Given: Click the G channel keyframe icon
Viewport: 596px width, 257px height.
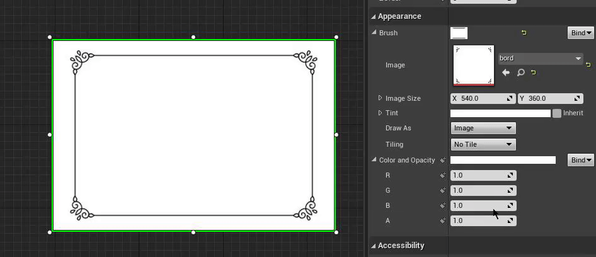Looking at the screenshot, I should (x=443, y=190).
